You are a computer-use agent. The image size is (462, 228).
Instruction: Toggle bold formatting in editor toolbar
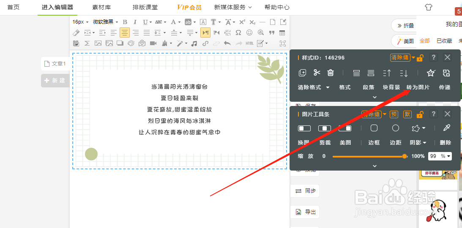(x=125, y=22)
